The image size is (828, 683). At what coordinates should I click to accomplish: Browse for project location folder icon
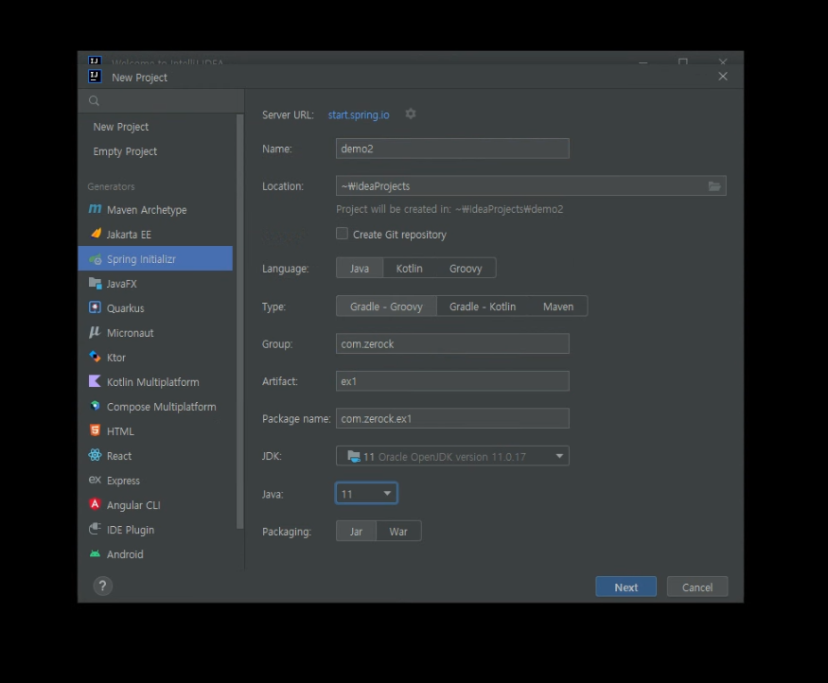pyautogui.click(x=714, y=186)
